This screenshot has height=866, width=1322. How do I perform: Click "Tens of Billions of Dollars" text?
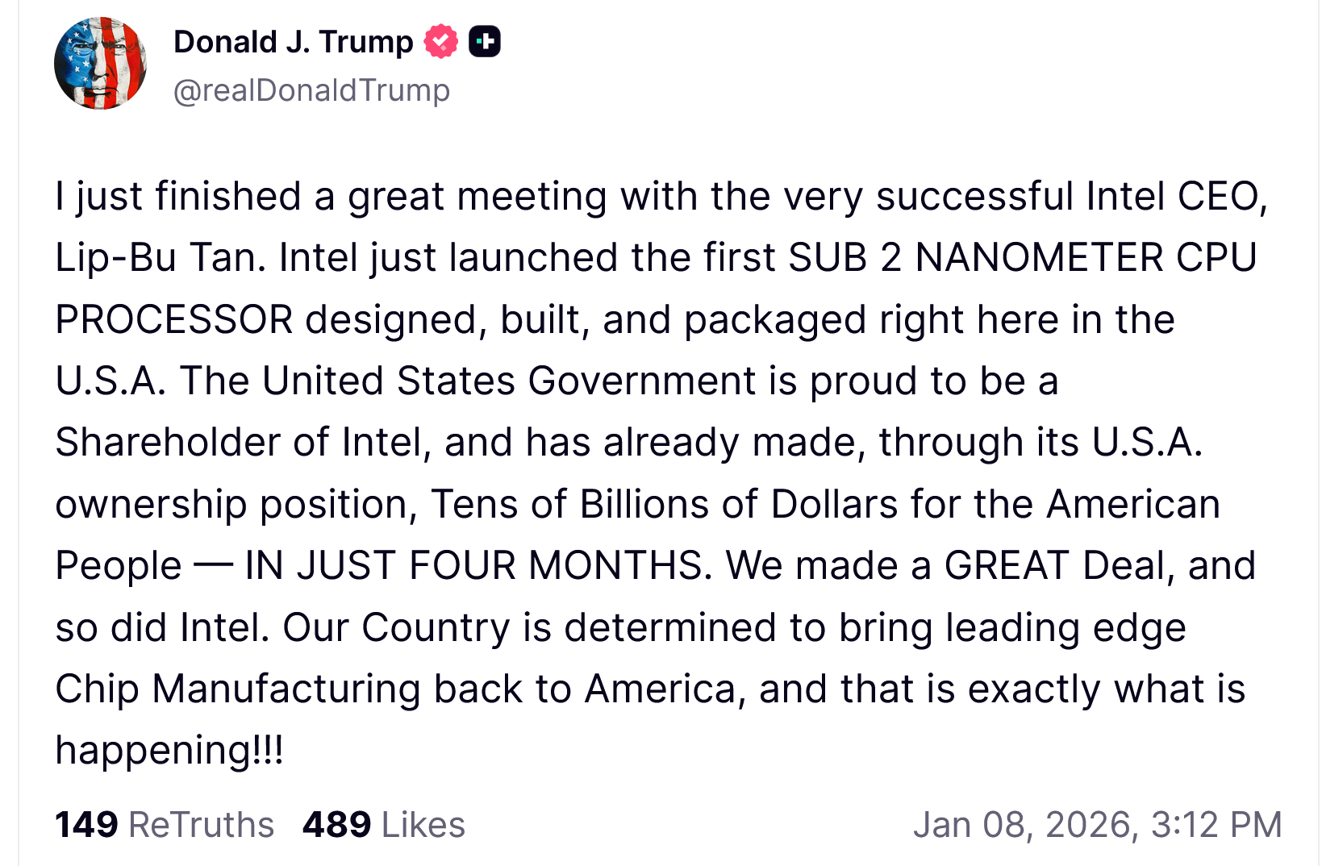664,505
